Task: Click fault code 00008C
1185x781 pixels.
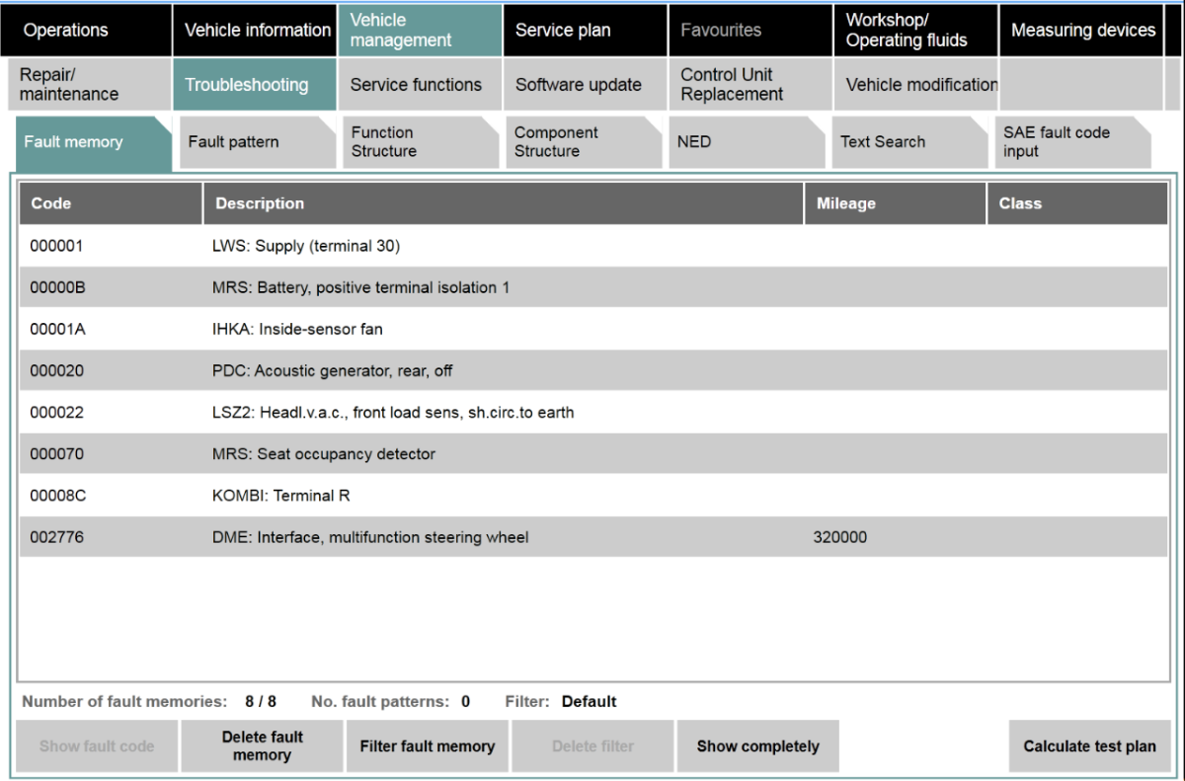Action: click(x=58, y=496)
